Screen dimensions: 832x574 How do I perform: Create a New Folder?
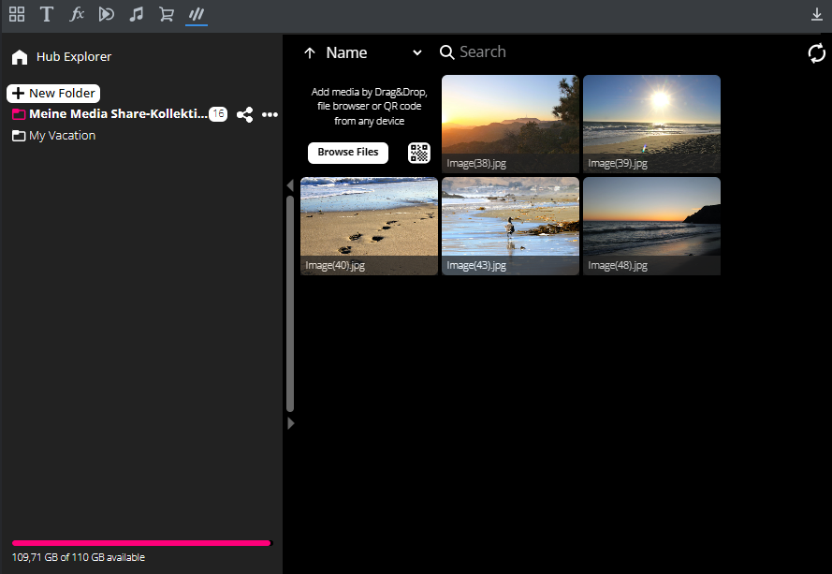point(53,94)
